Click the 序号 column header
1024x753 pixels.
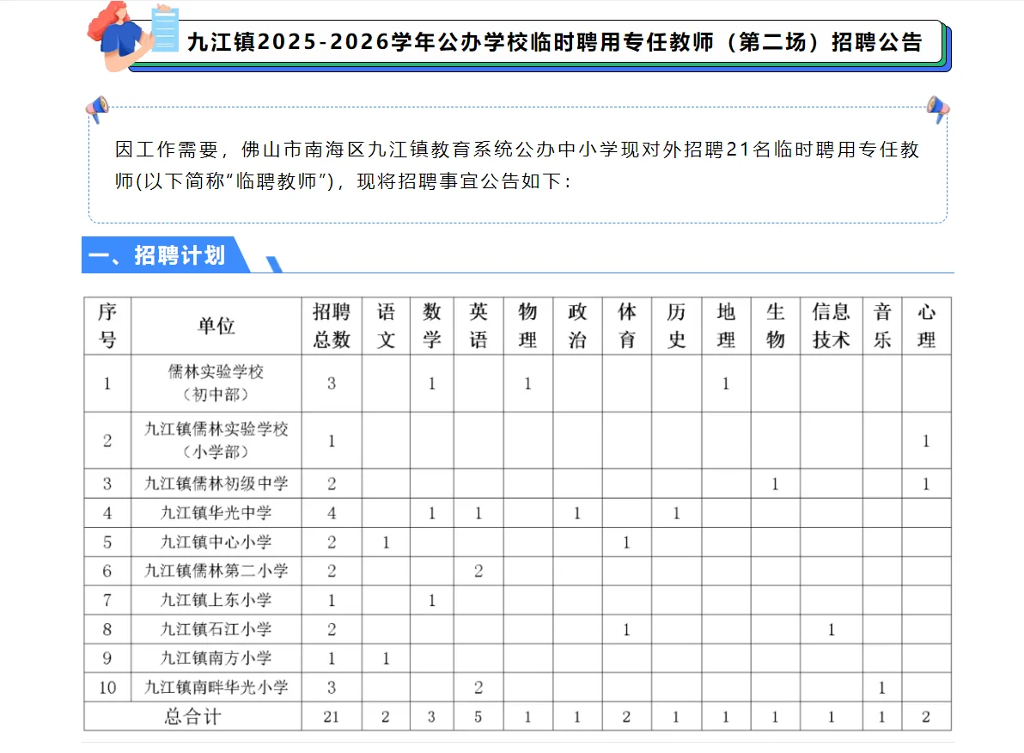pos(107,326)
